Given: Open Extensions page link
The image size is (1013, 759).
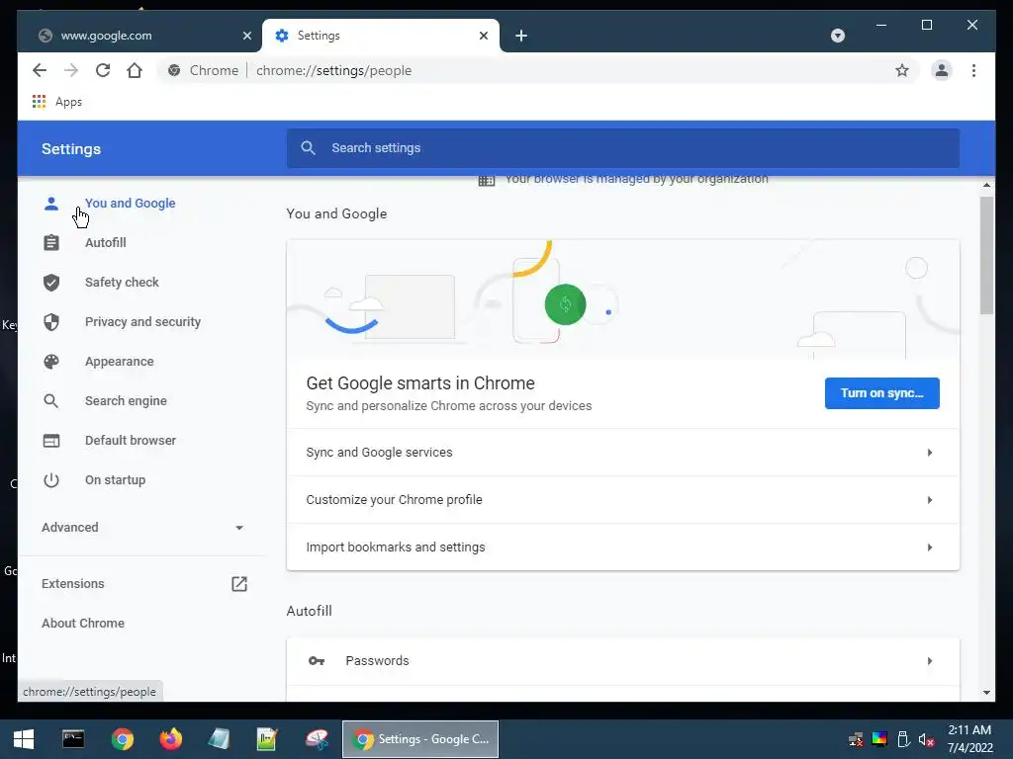Looking at the screenshot, I should click(x=72, y=583).
